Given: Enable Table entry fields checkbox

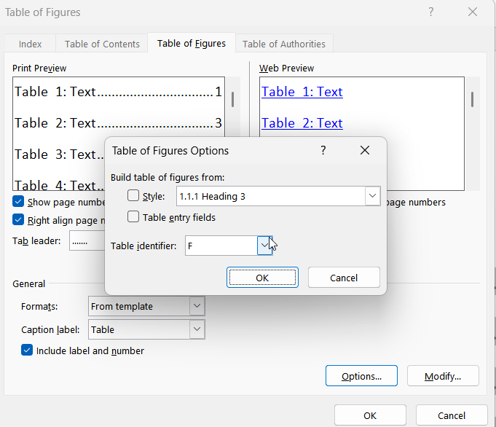Looking at the screenshot, I should click(133, 217).
